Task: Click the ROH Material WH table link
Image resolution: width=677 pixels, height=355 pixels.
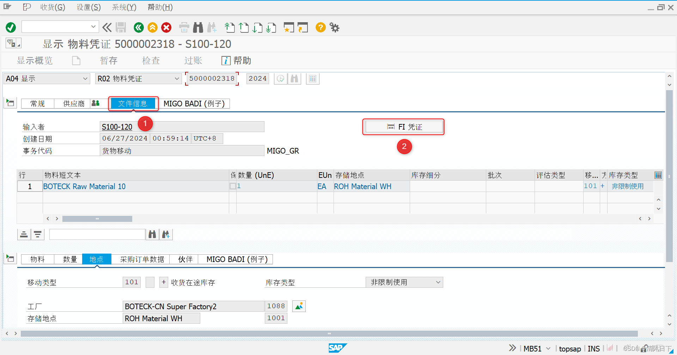Action: click(362, 186)
